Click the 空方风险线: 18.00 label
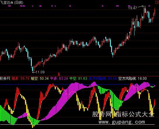Screen dimensions: 159x129 tap(132, 78)
